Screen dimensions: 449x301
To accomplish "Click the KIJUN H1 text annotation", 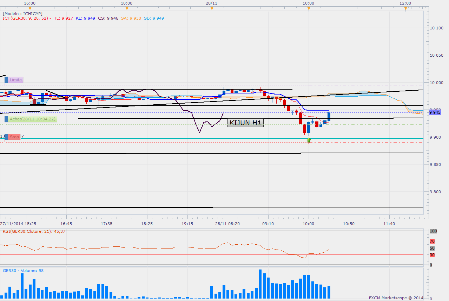I will pyautogui.click(x=245, y=123).
